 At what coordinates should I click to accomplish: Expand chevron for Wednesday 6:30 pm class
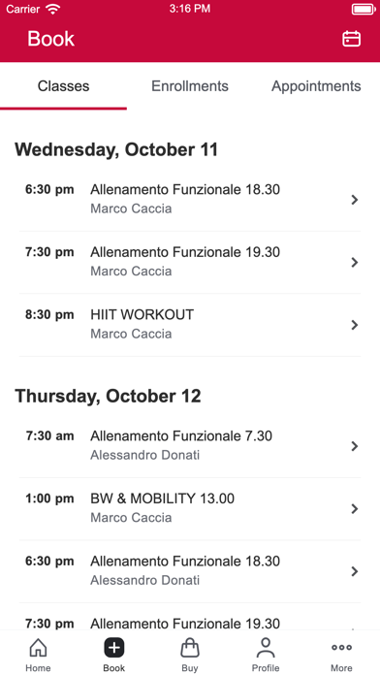(355, 200)
